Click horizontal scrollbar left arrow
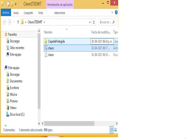The width and height of the screenshot is (186, 139). pos(43,124)
